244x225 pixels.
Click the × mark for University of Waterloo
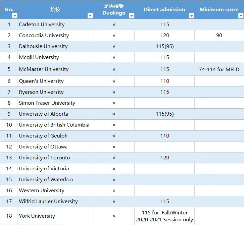114,180
